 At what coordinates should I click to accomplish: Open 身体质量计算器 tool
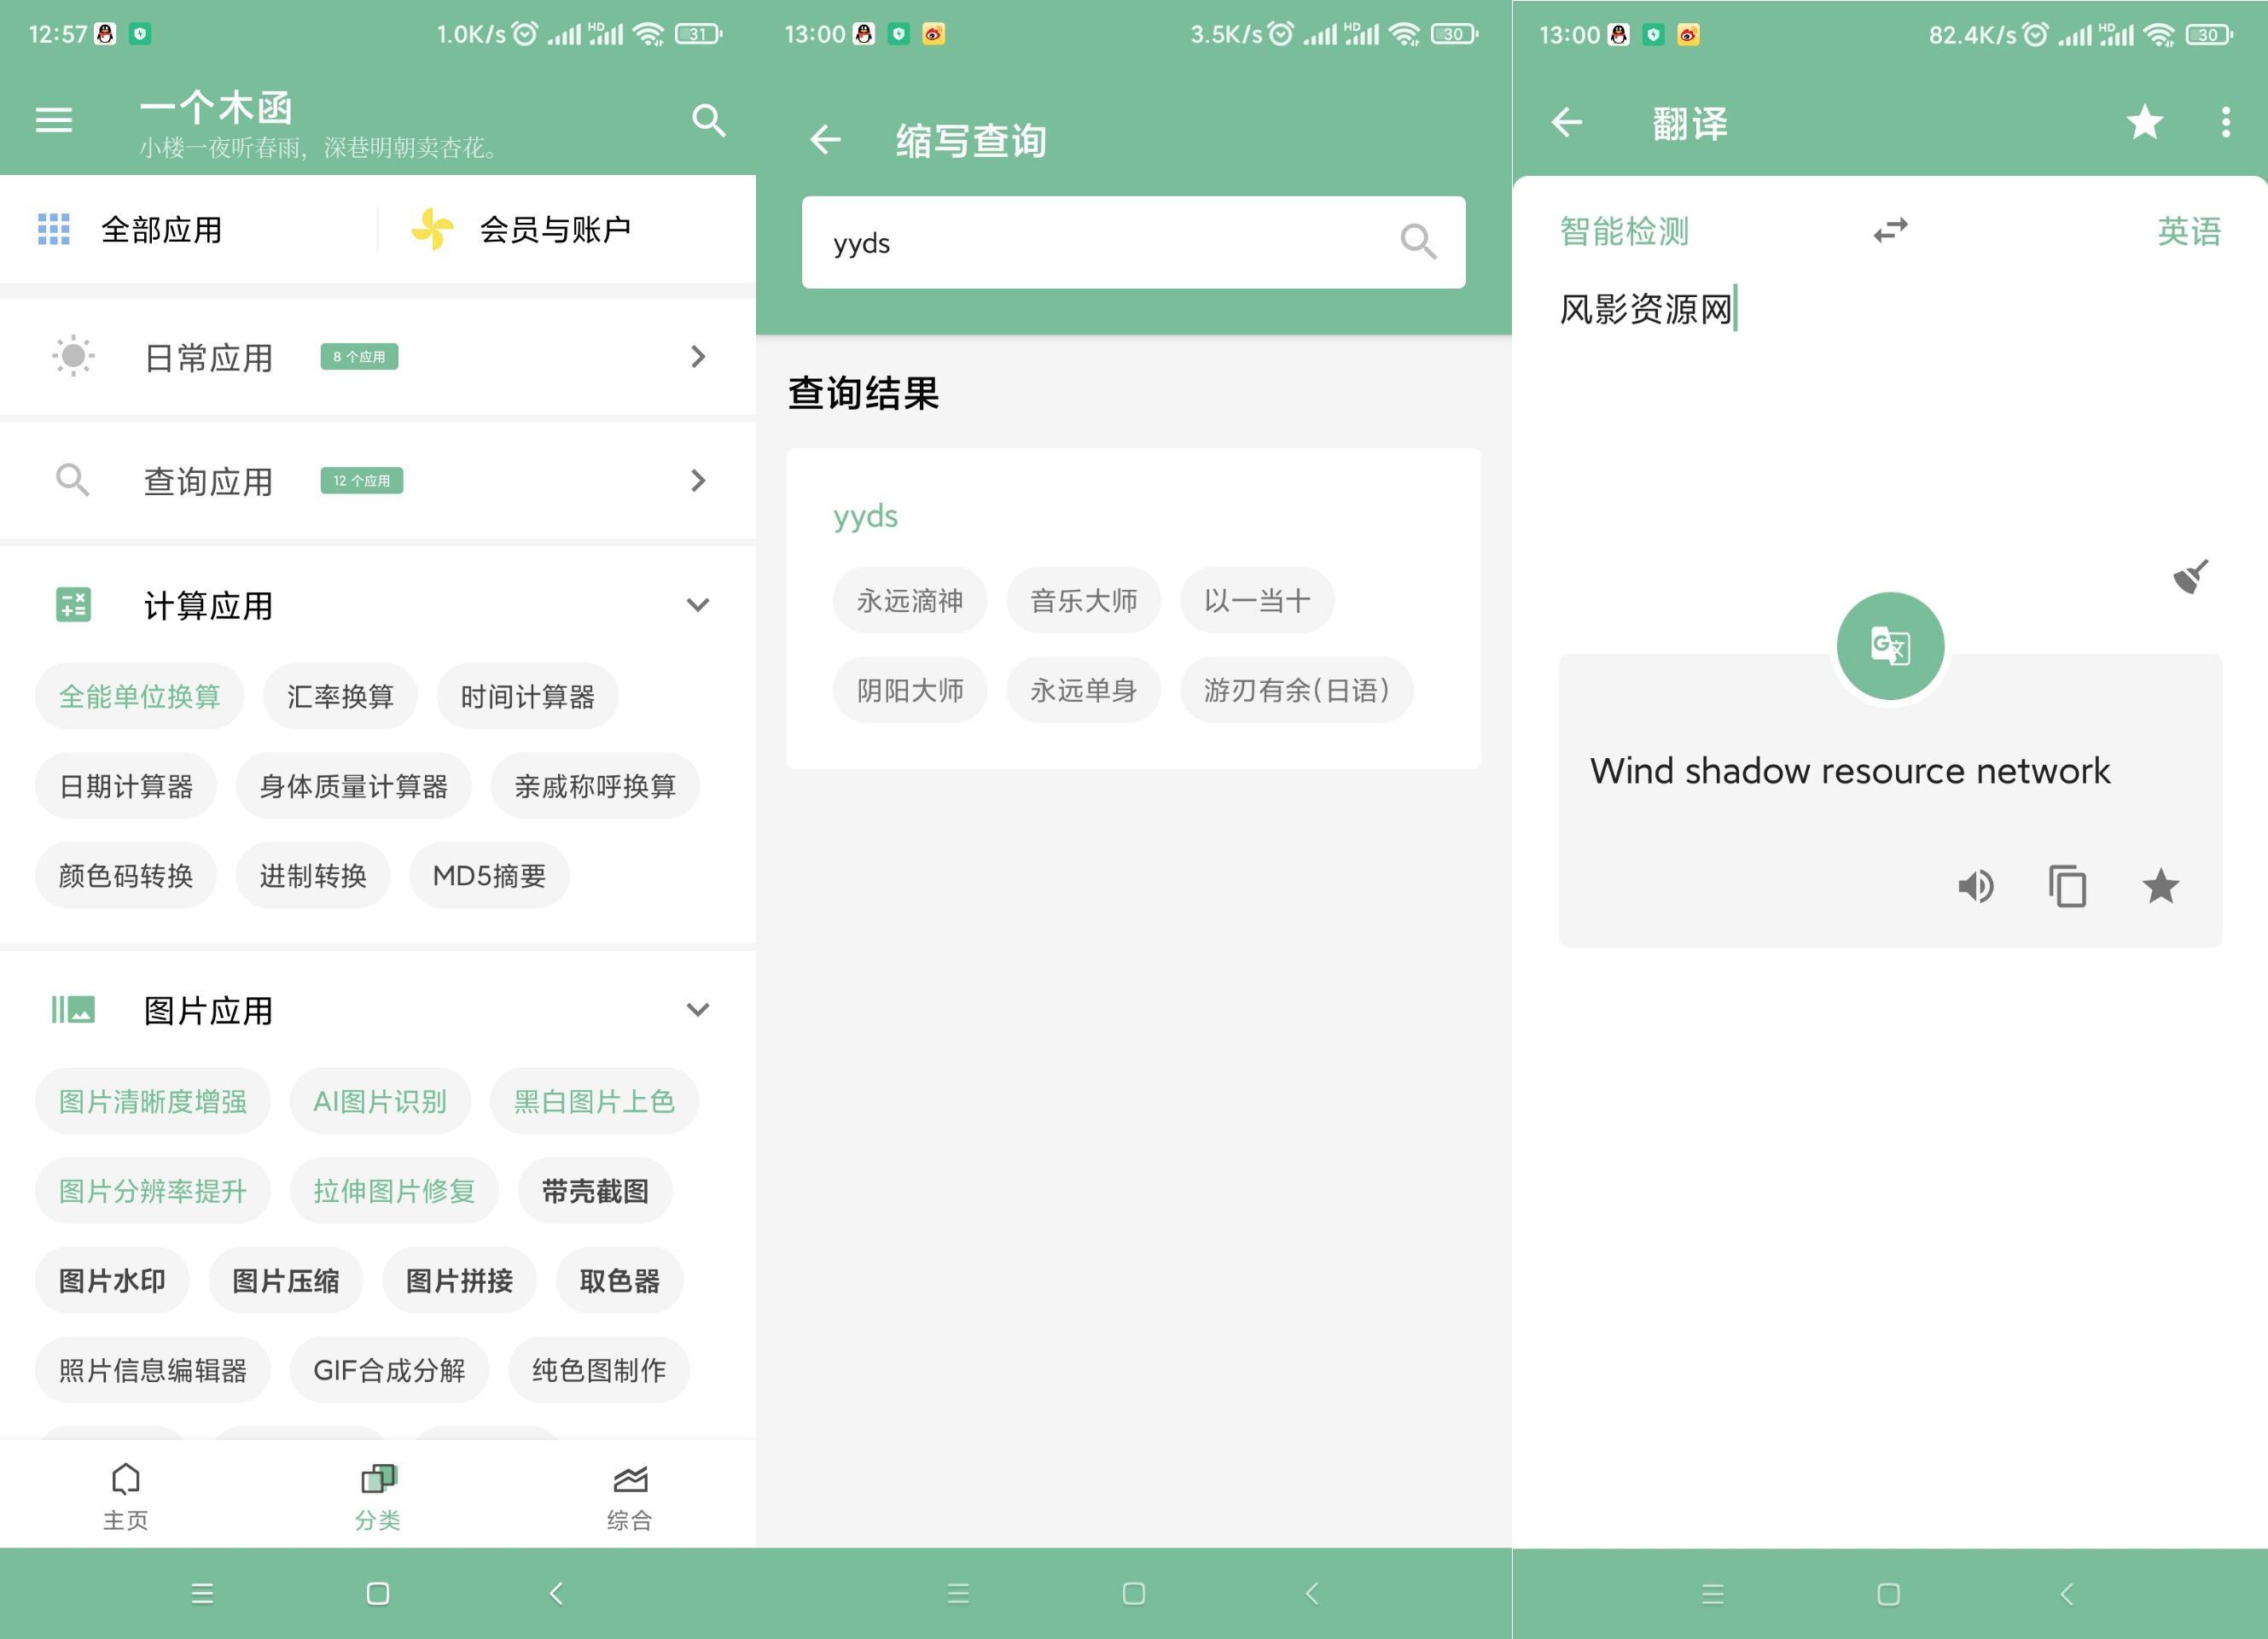(x=353, y=785)
